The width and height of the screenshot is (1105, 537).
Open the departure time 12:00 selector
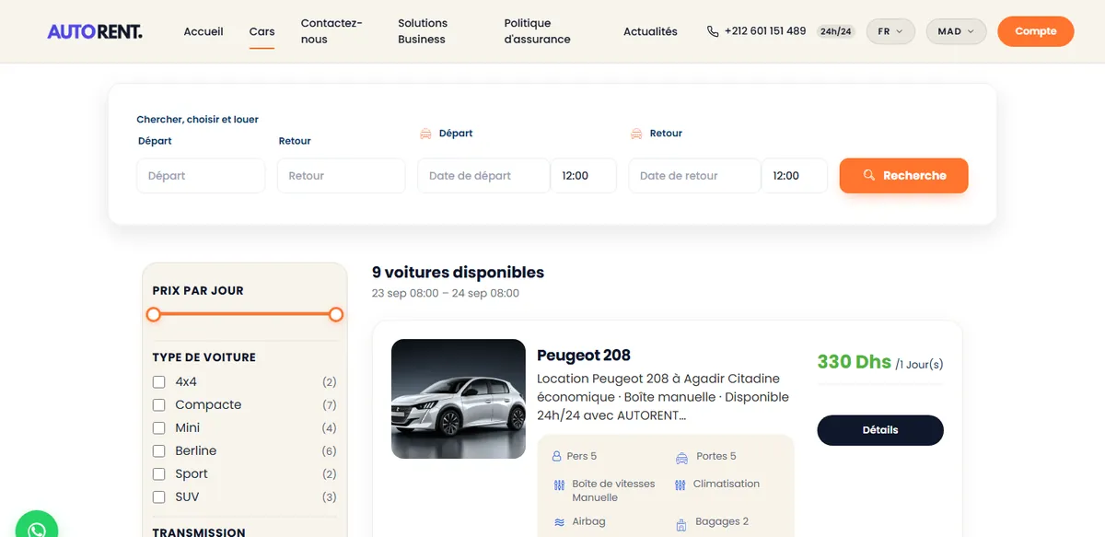[x=584, y=176]
